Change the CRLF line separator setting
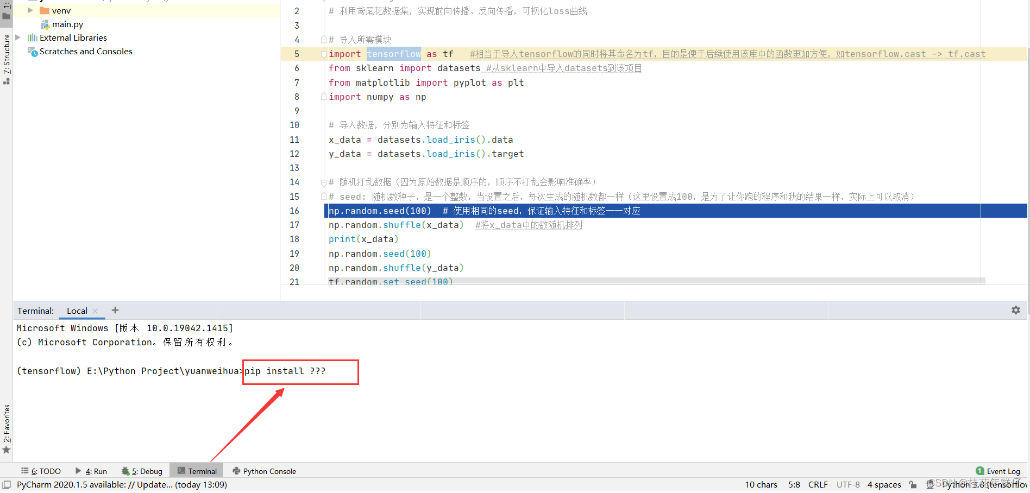 pyautogui.click(x=818, y=484)
